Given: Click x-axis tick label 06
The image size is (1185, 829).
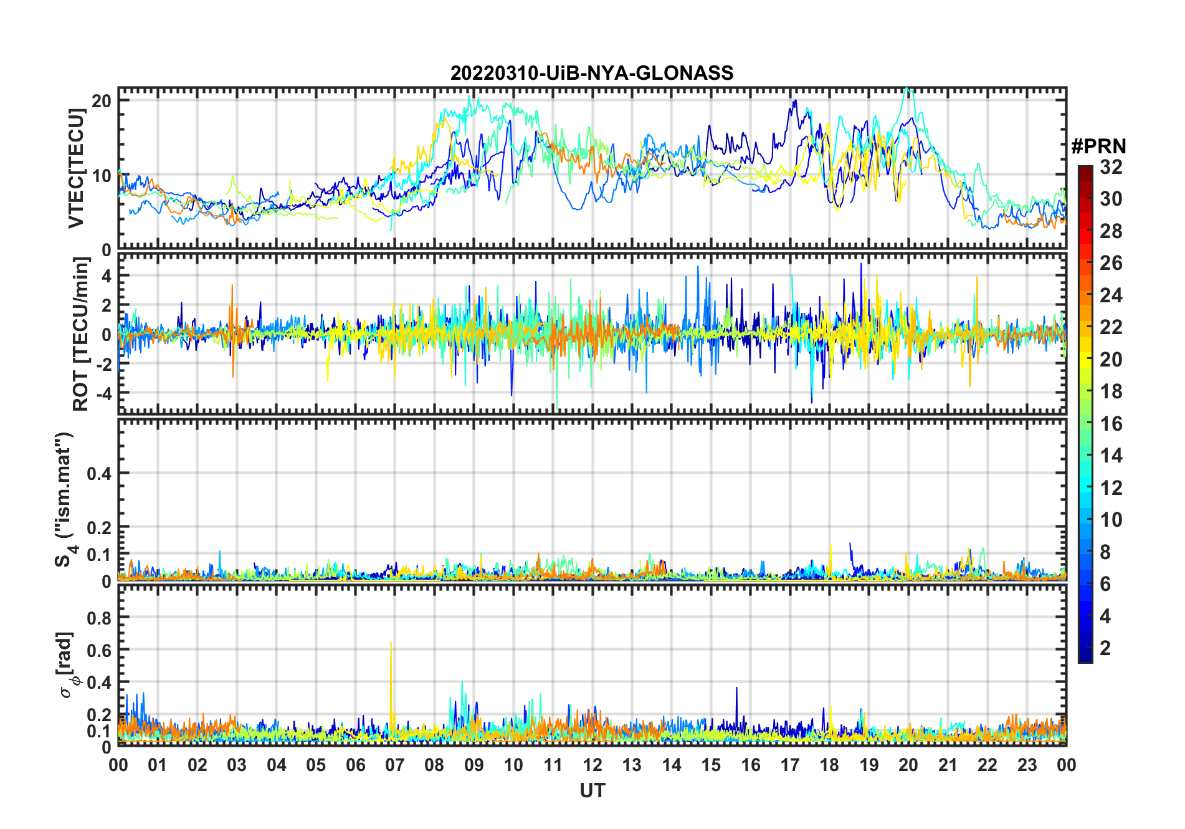Looking at the screenshot, I should tap(356, 765).
